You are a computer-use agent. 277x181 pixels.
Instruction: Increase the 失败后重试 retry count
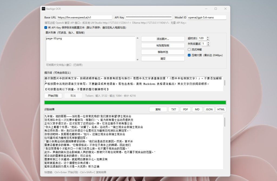(208, 43)
